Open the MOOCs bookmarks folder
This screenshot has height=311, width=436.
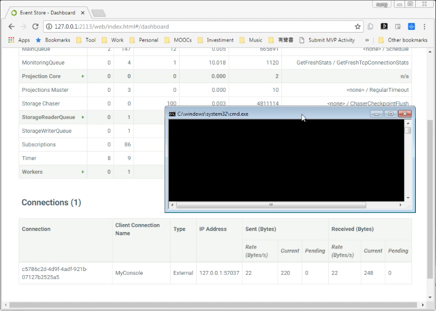(178, 40)
